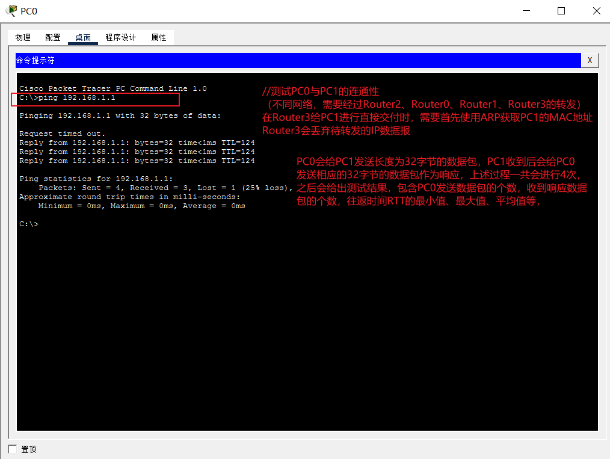Click the 'Request timed out.' line
The width and height of the screenshot is (610, 459).
[x=62, y=134]
